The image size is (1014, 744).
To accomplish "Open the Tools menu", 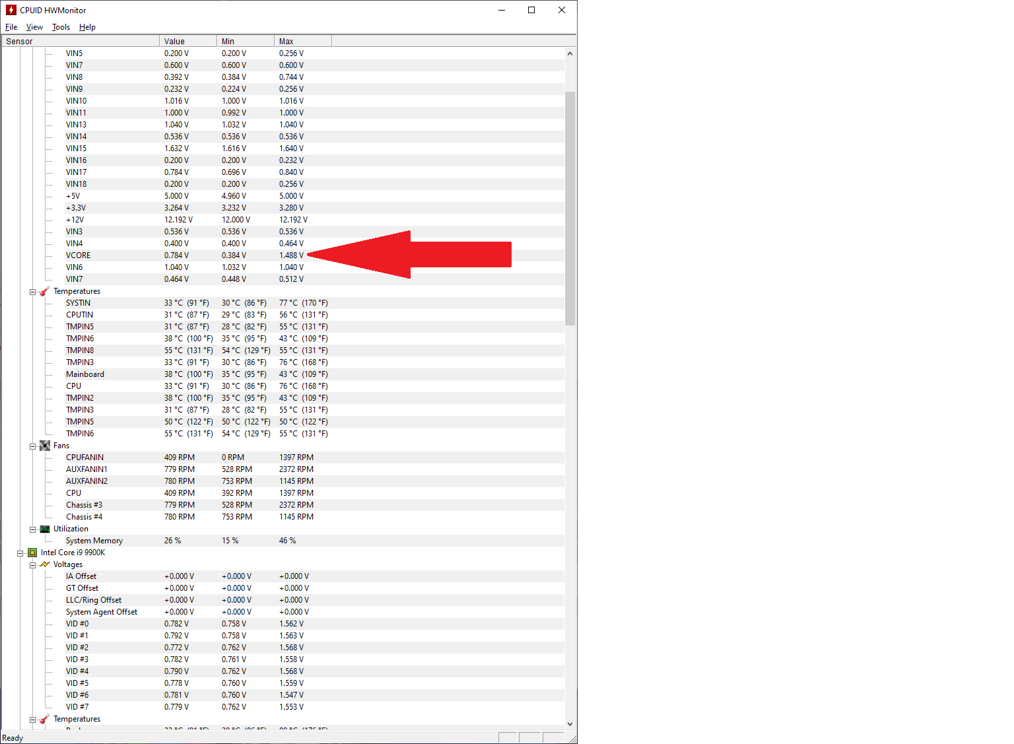I will pyautogui.click(x=61, y=27).
